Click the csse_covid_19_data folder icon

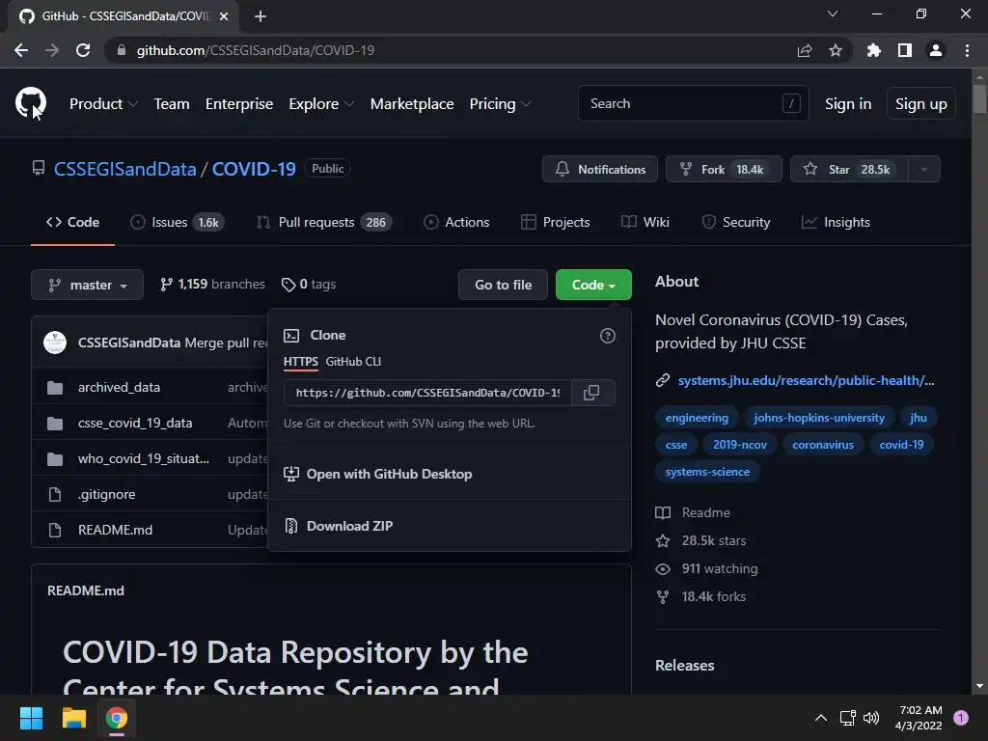(x=55, y=424)
